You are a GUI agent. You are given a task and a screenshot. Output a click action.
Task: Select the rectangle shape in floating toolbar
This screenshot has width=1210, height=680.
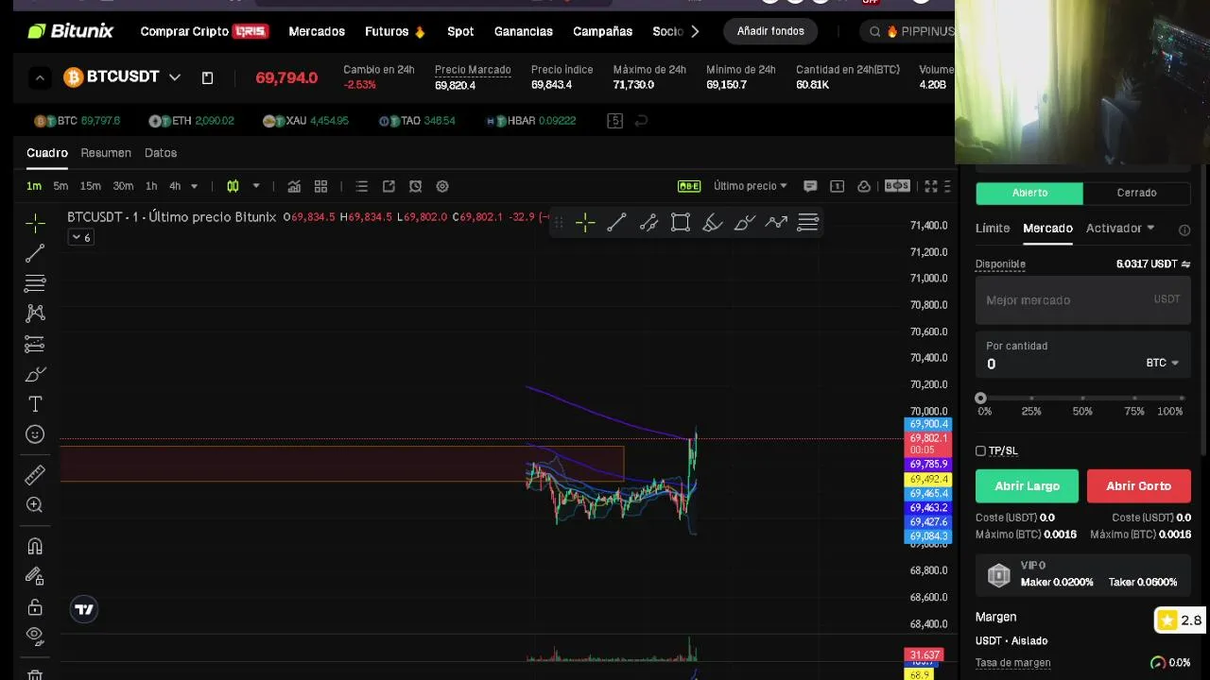coord(681,223)
